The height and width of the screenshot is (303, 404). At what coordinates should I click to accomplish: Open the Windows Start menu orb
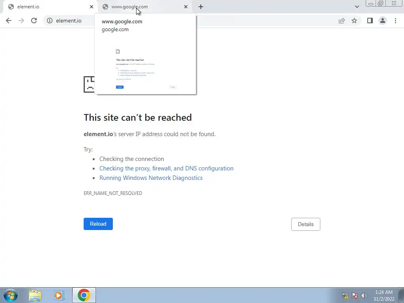tap(11, 295)
